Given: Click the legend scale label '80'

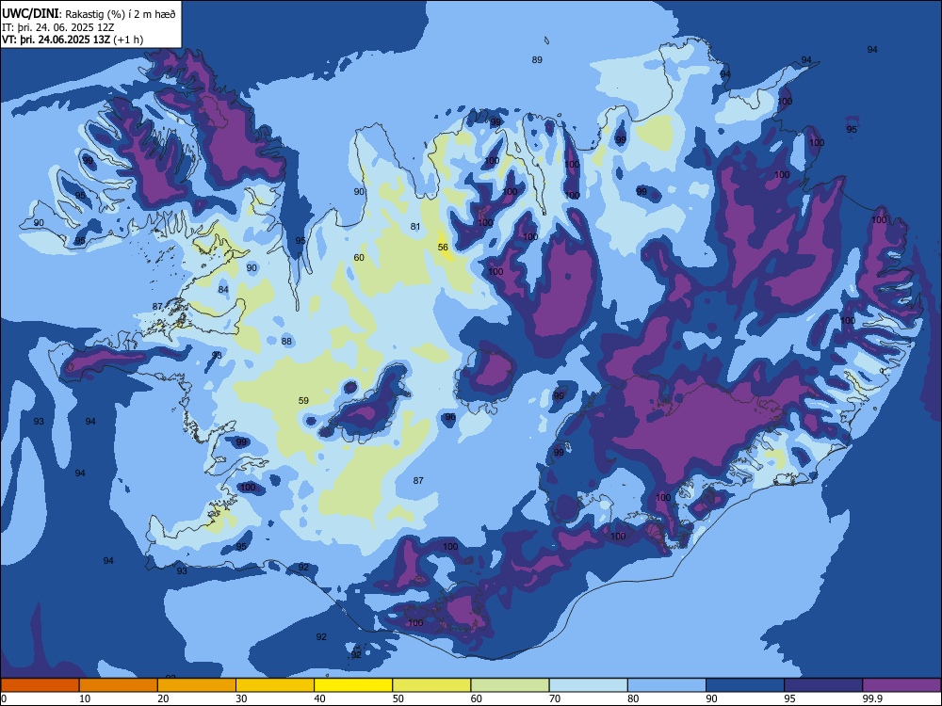Looking at the screenshot, I should tap(633, 698).
